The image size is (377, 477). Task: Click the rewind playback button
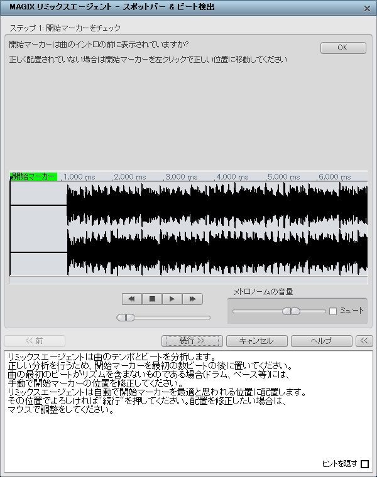coord(132,299)
